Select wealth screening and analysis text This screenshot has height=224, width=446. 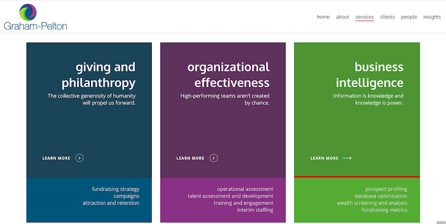[x=372, y=203]
